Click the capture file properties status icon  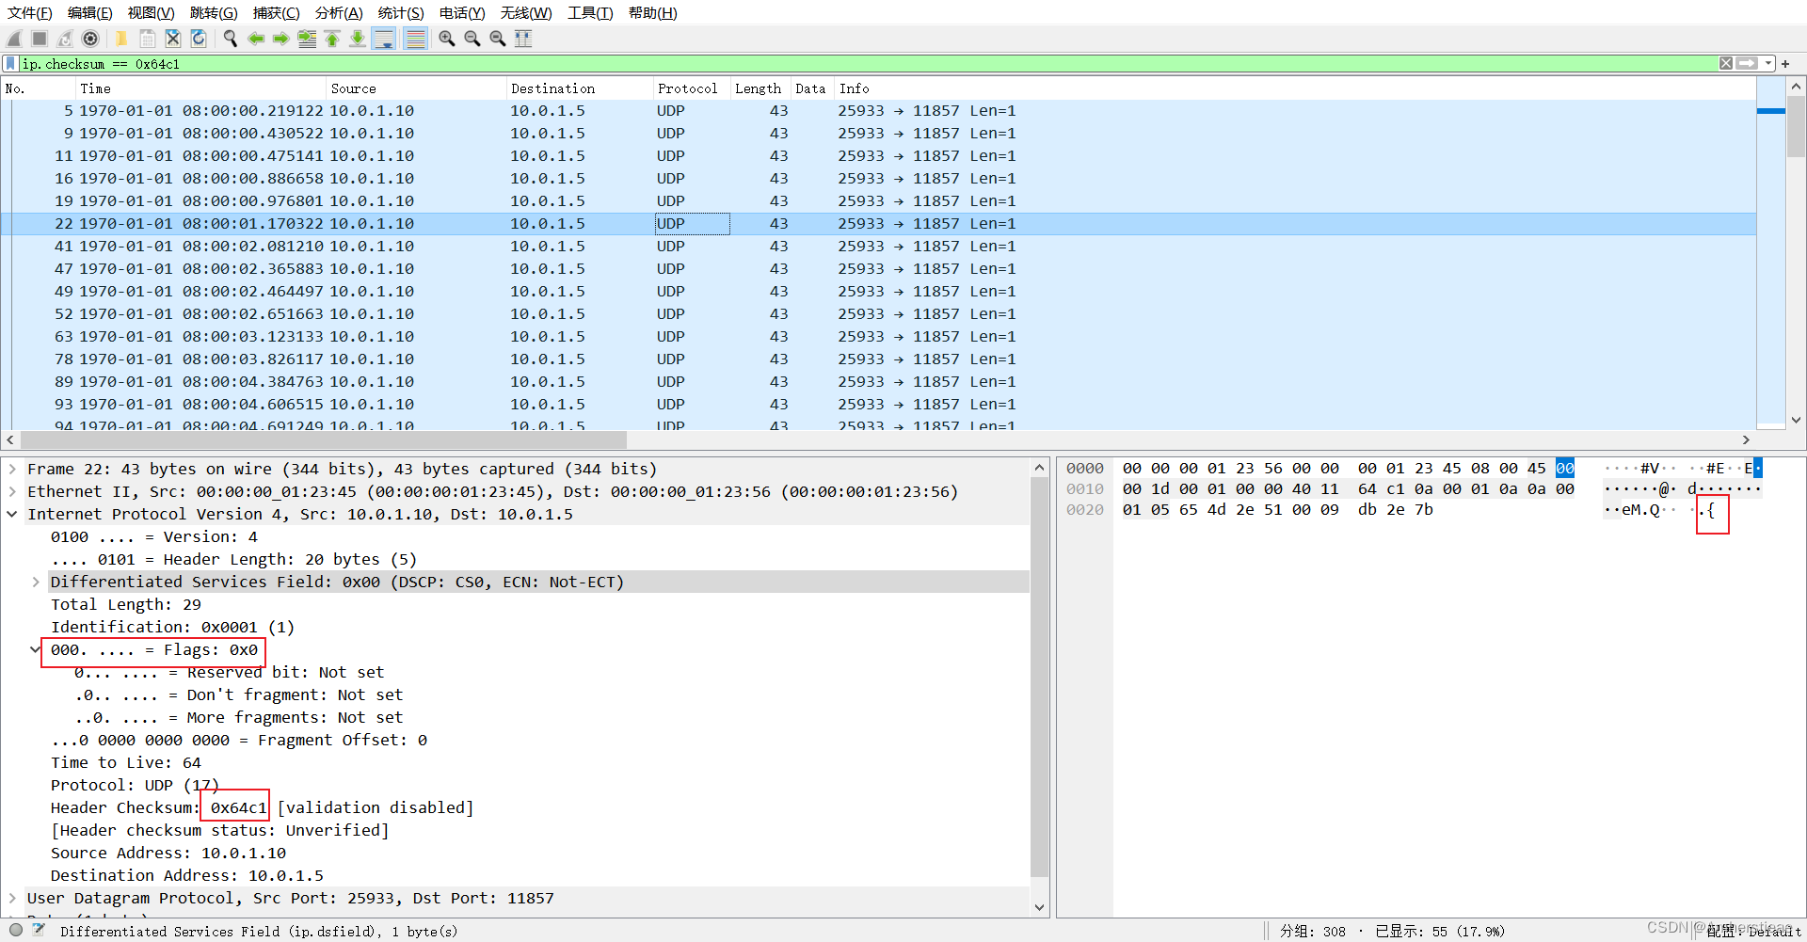click(39, 930)
